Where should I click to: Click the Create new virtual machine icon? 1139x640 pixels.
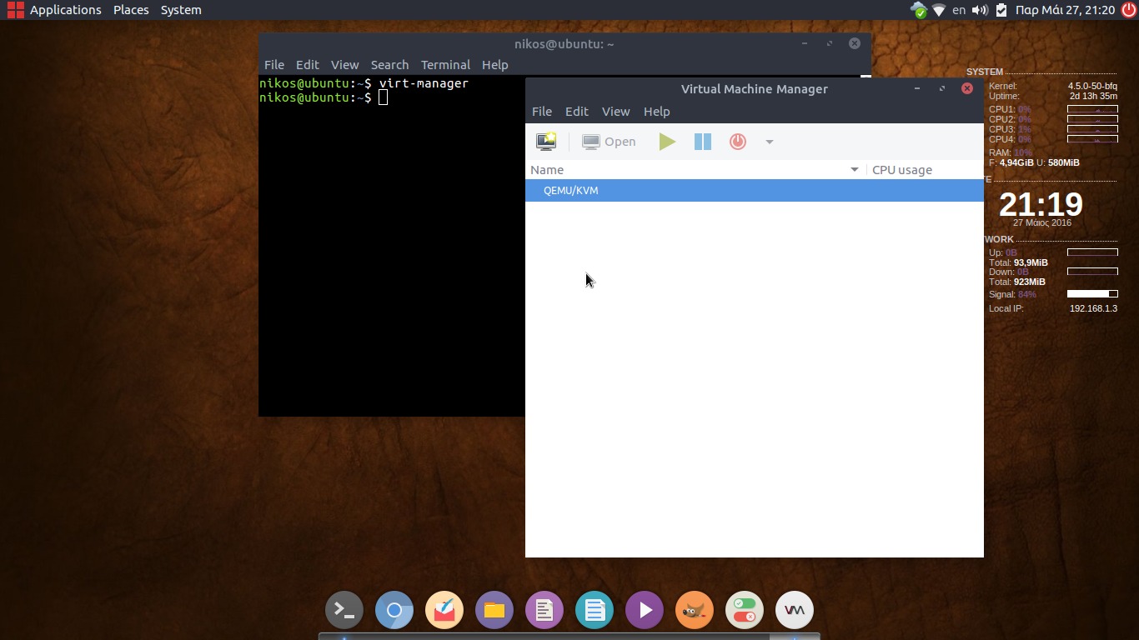(x=546, y=142)
